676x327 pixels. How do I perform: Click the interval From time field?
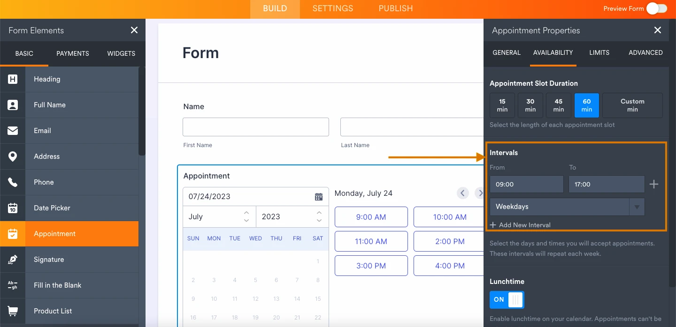coord(526,184)
